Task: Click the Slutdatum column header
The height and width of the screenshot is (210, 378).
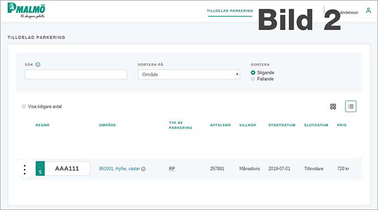Action: [x=316, y=125]
